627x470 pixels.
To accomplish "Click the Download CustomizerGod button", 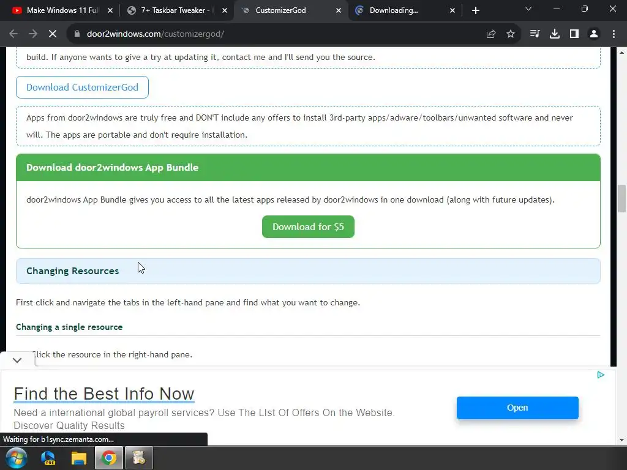I will (x=83, y=87).
